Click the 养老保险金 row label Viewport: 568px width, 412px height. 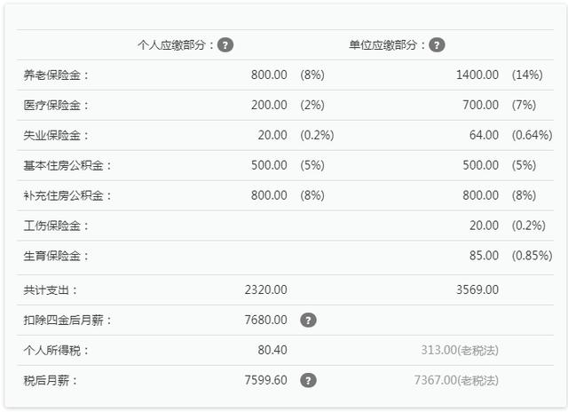(x=57, y=75)
